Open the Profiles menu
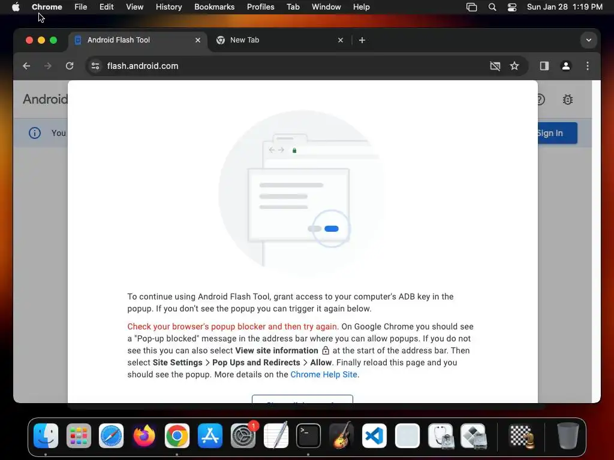This screenshot has height=460, width=614. [260, 7]
